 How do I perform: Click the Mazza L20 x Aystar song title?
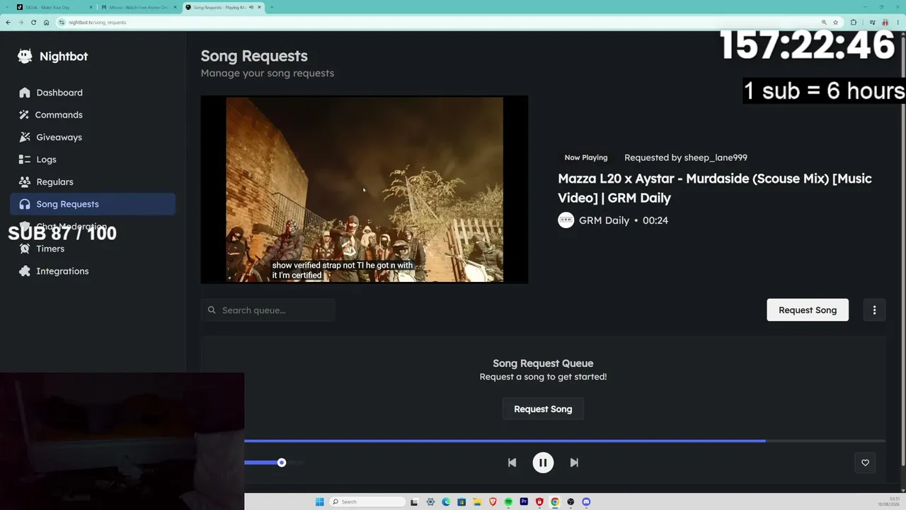point(714,188)
